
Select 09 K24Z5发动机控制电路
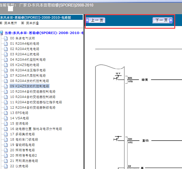(x=30, y=86)
